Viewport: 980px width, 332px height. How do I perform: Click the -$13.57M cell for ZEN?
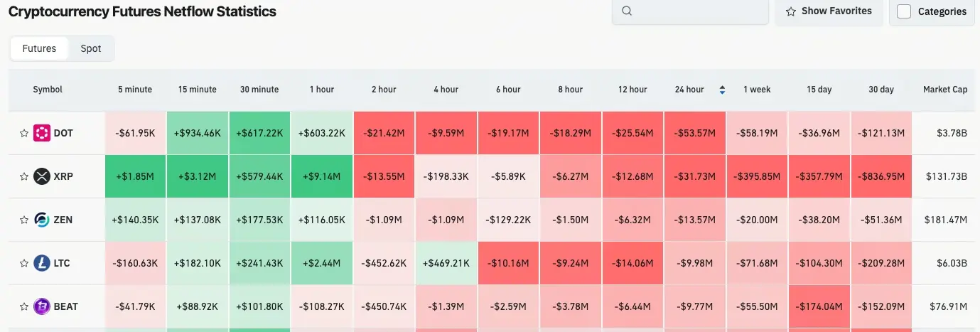(695, 220)
